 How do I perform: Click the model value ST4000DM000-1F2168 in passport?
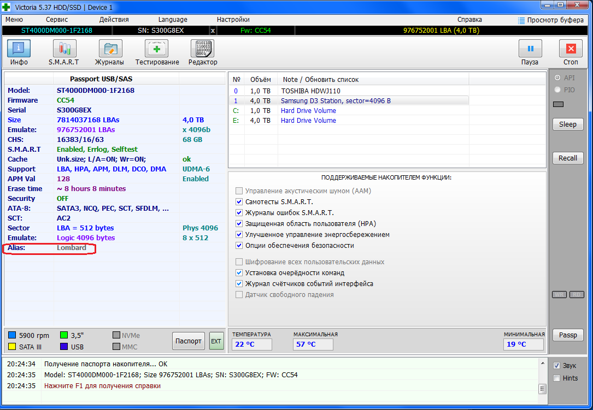pyautogui.click(x=95, y=90)
